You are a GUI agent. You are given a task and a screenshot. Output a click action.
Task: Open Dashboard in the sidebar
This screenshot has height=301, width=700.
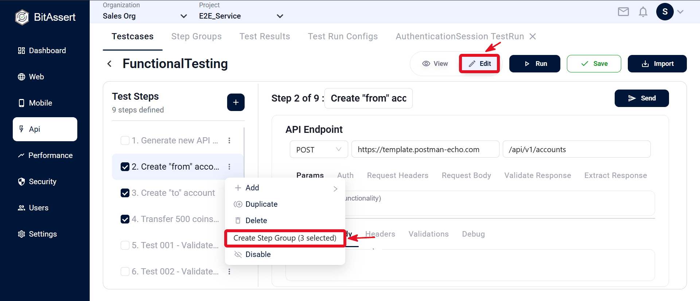[x=42, y=51]
